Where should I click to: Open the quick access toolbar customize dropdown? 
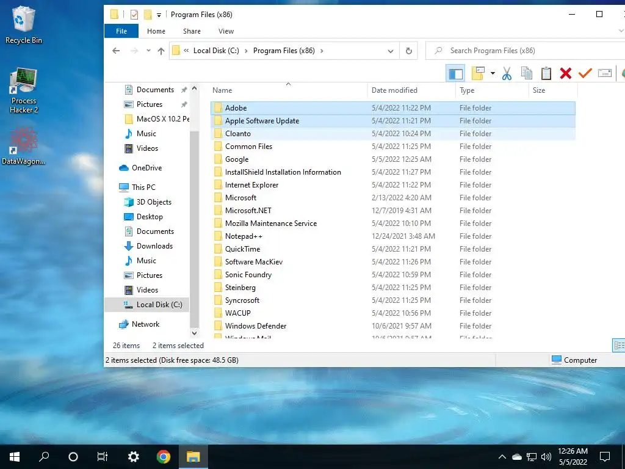(x=159, y=15)
